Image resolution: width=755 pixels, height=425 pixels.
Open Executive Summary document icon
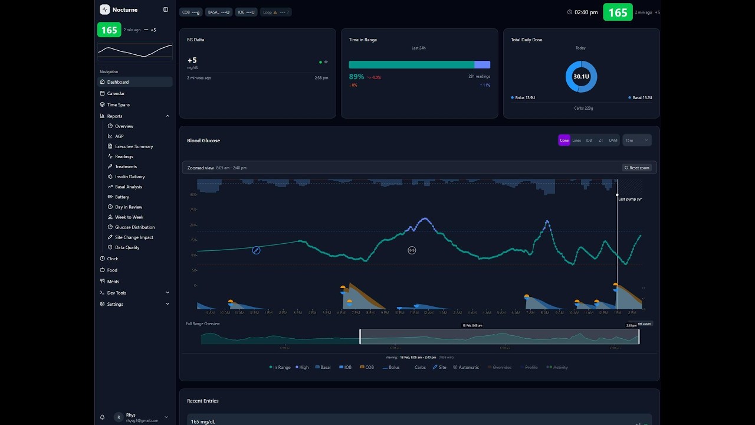pos(110,146)
